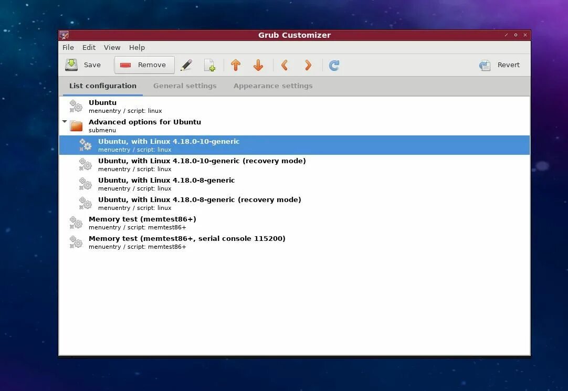Click the orange folder icon of the submenu
This screenshot has width=568, height=391.
pyautogui.click(x=76, y=125)
